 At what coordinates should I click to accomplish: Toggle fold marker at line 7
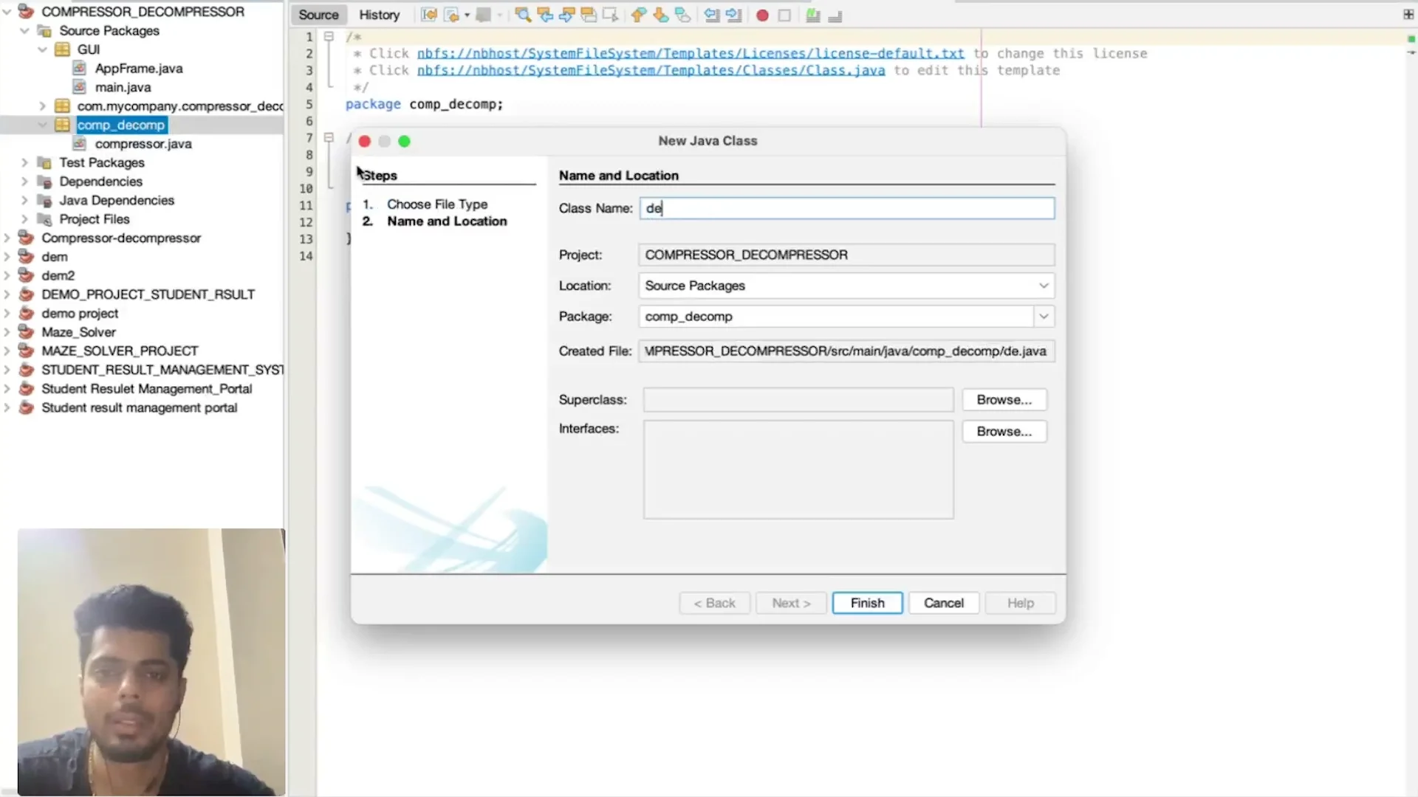(x=329, y=137)
